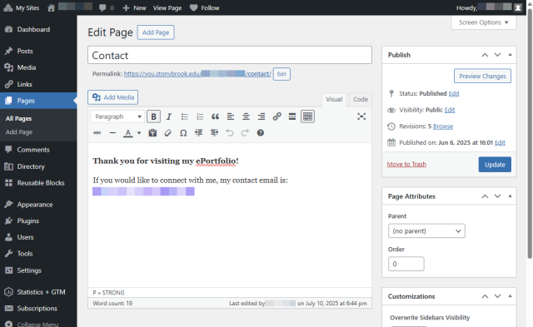533x327 pixels.
Task: Toggle paste as text
Action: [152, 133]
